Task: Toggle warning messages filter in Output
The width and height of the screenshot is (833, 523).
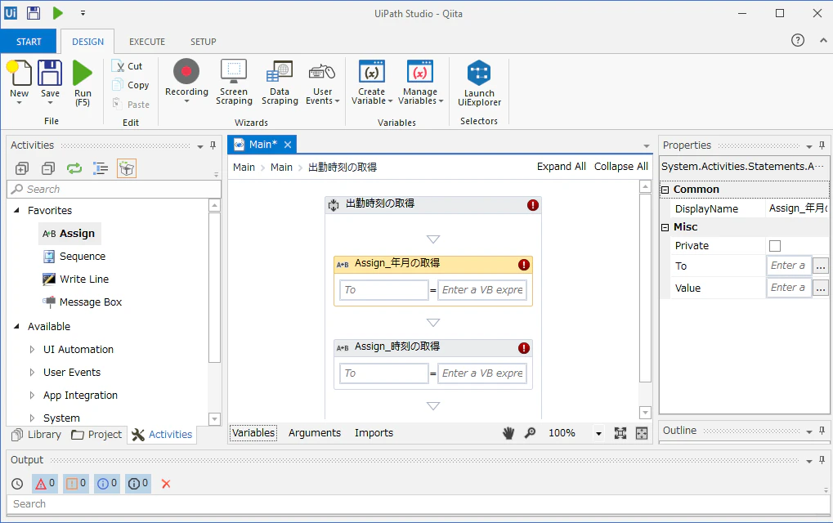Action: point(76,484)
